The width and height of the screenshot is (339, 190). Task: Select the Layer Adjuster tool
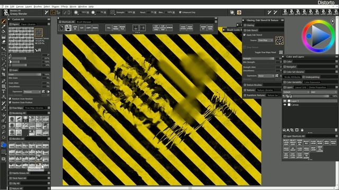pos(4,49)
